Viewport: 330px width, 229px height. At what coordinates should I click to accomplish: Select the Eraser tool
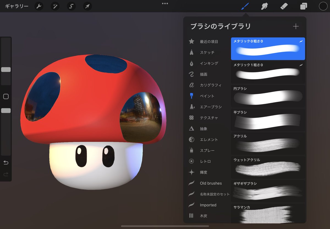tap(284, 6)
